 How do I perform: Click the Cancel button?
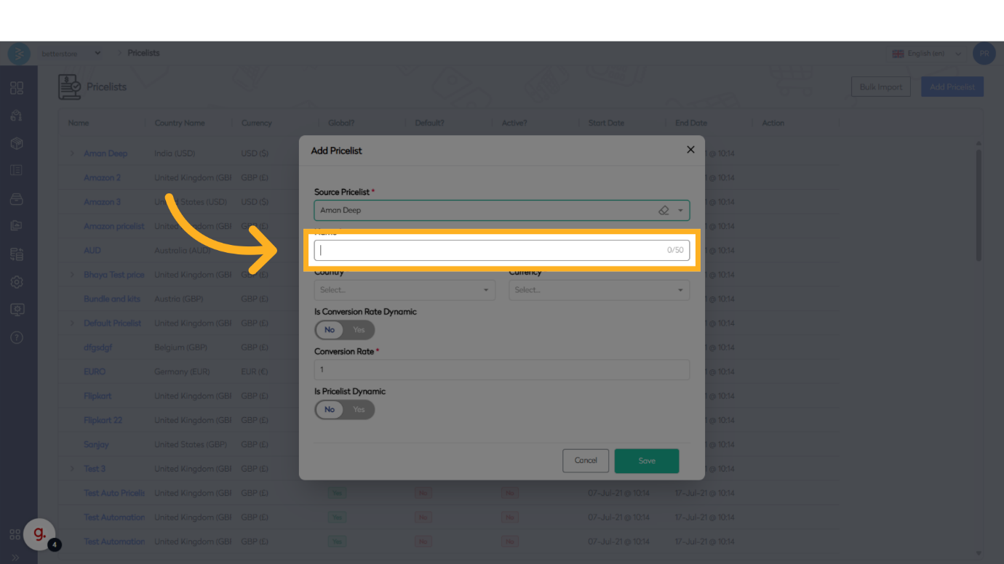(585, 461)
